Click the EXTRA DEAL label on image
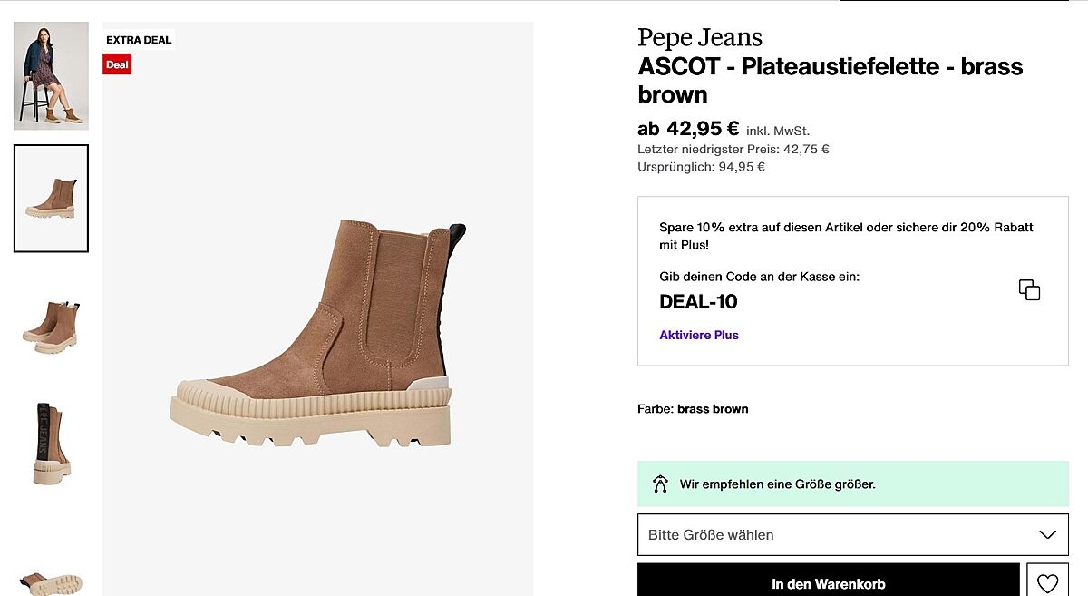Screen dimensions: 1088x596 (139, 40)
